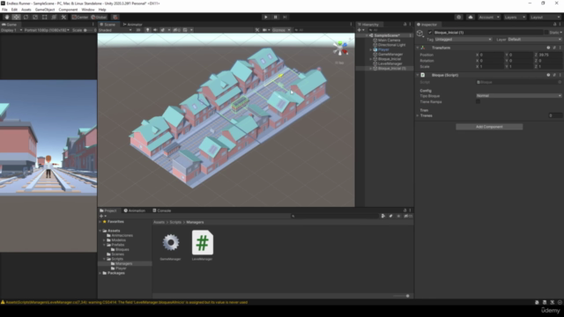Open the Component menu
This screenshot has width=564, height=317.
[x=68, y=10]
